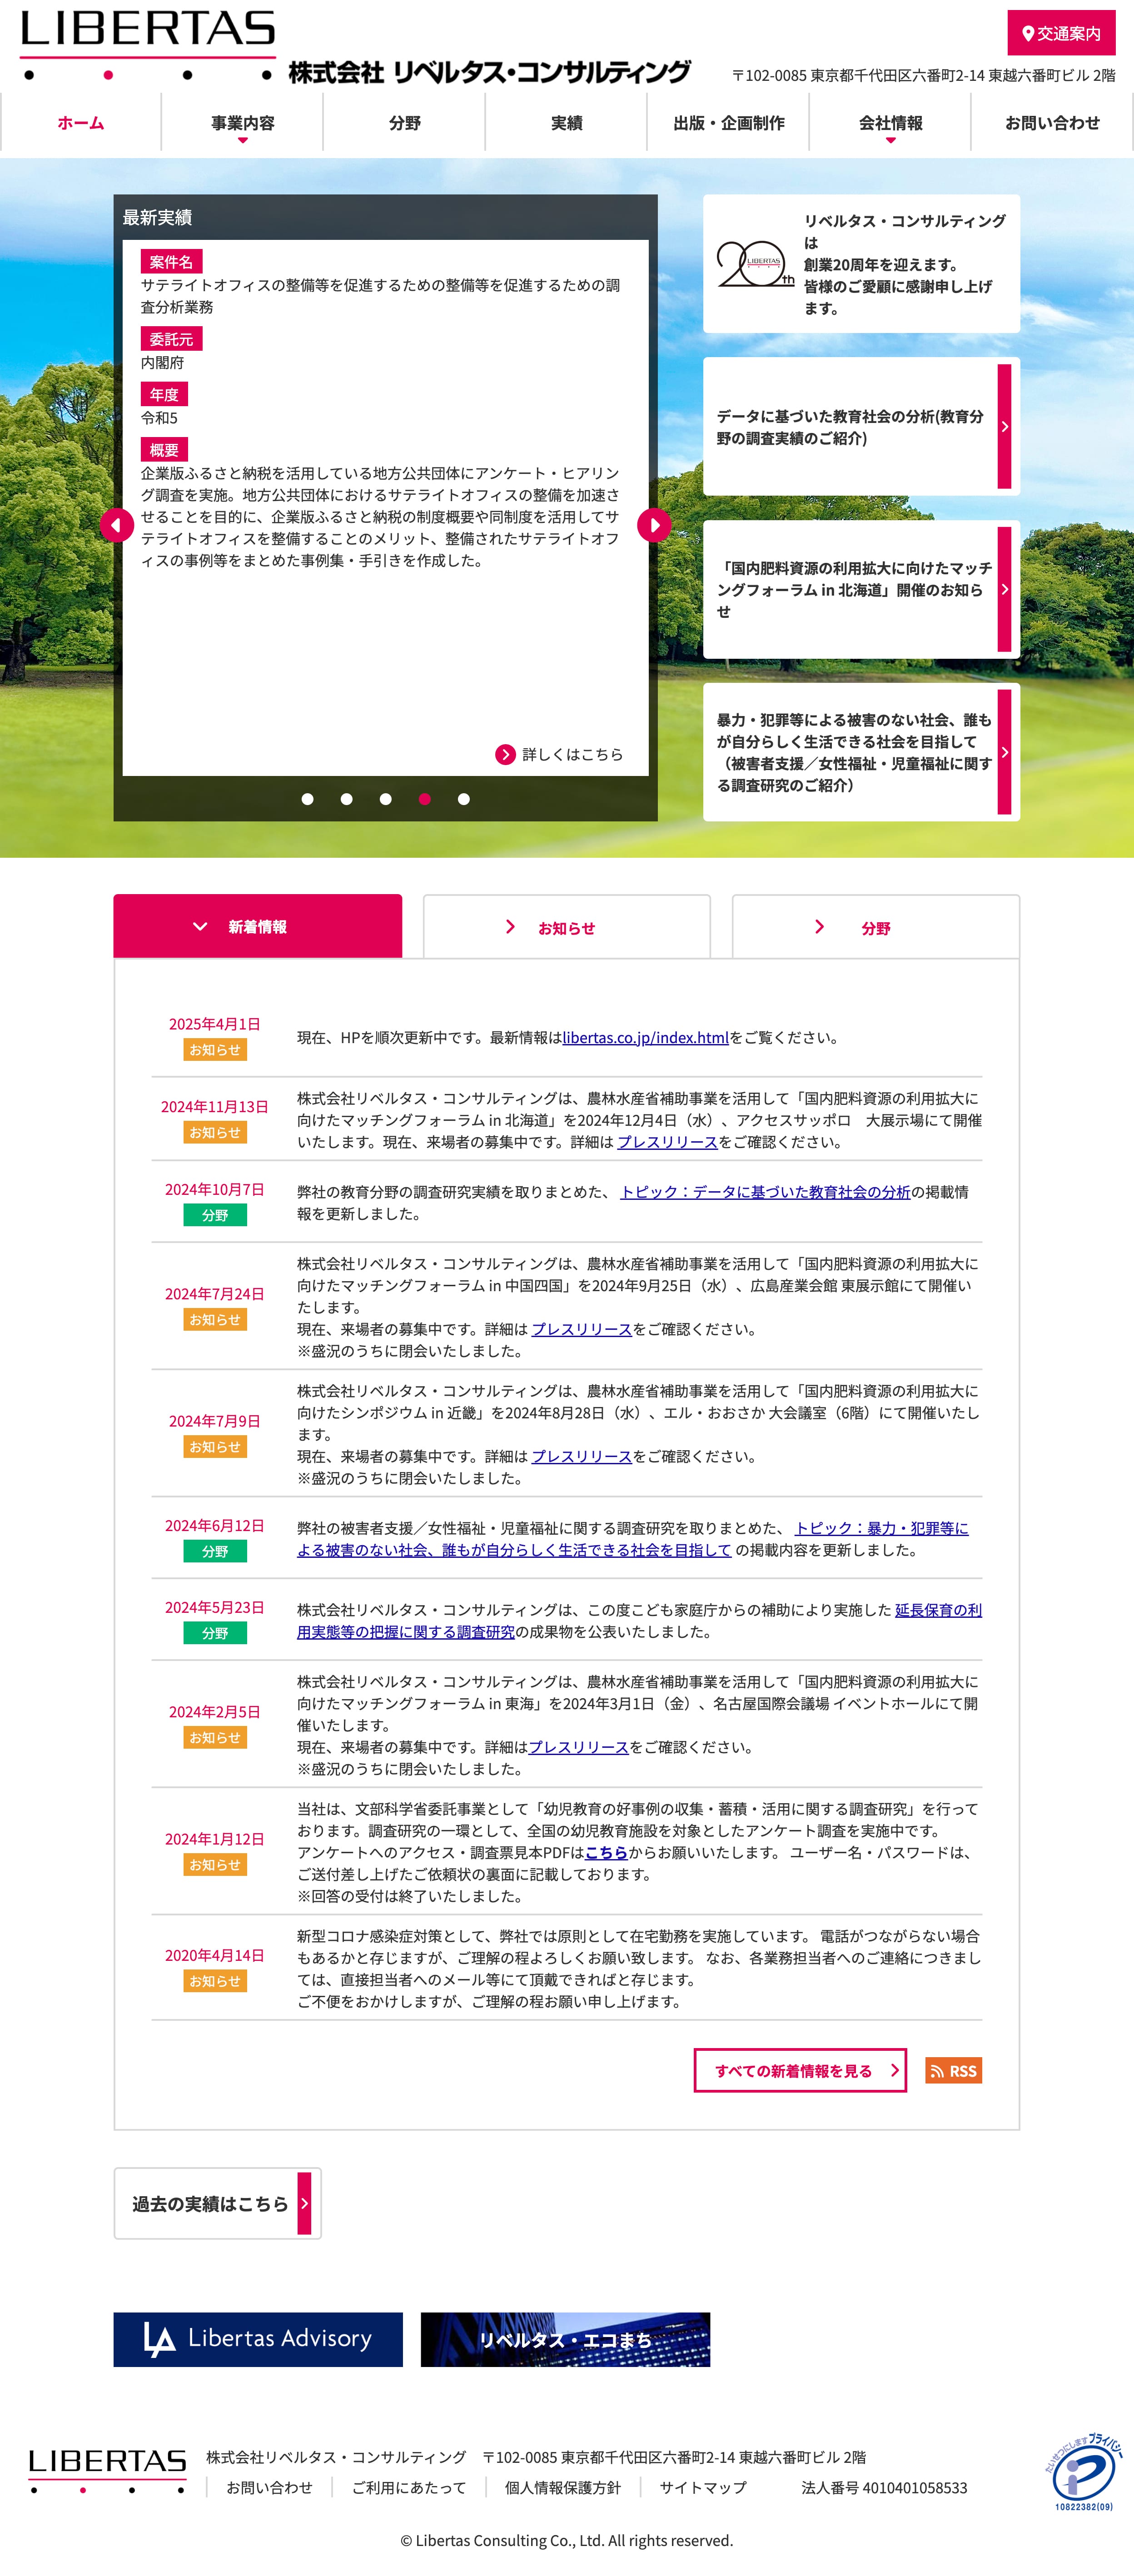Click chevron on the 北海道 forum card

point(1004,589)
